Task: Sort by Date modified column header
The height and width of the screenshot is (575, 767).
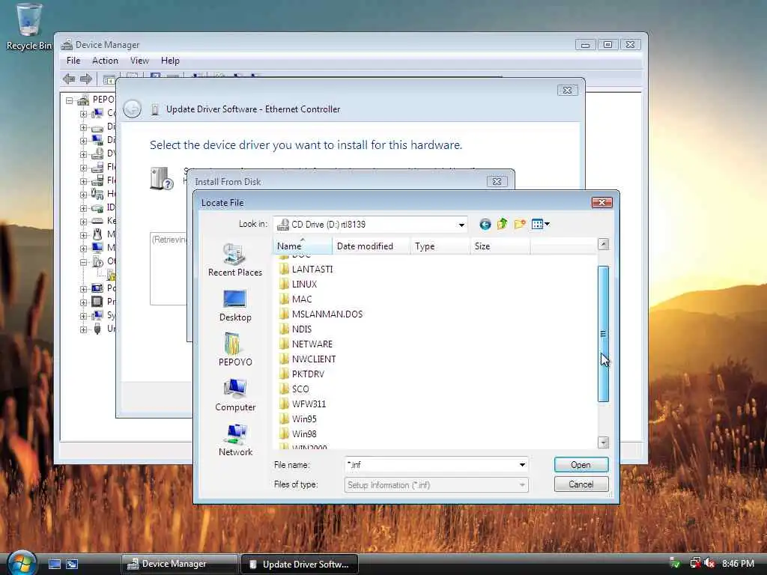Action: pos(372,246)
